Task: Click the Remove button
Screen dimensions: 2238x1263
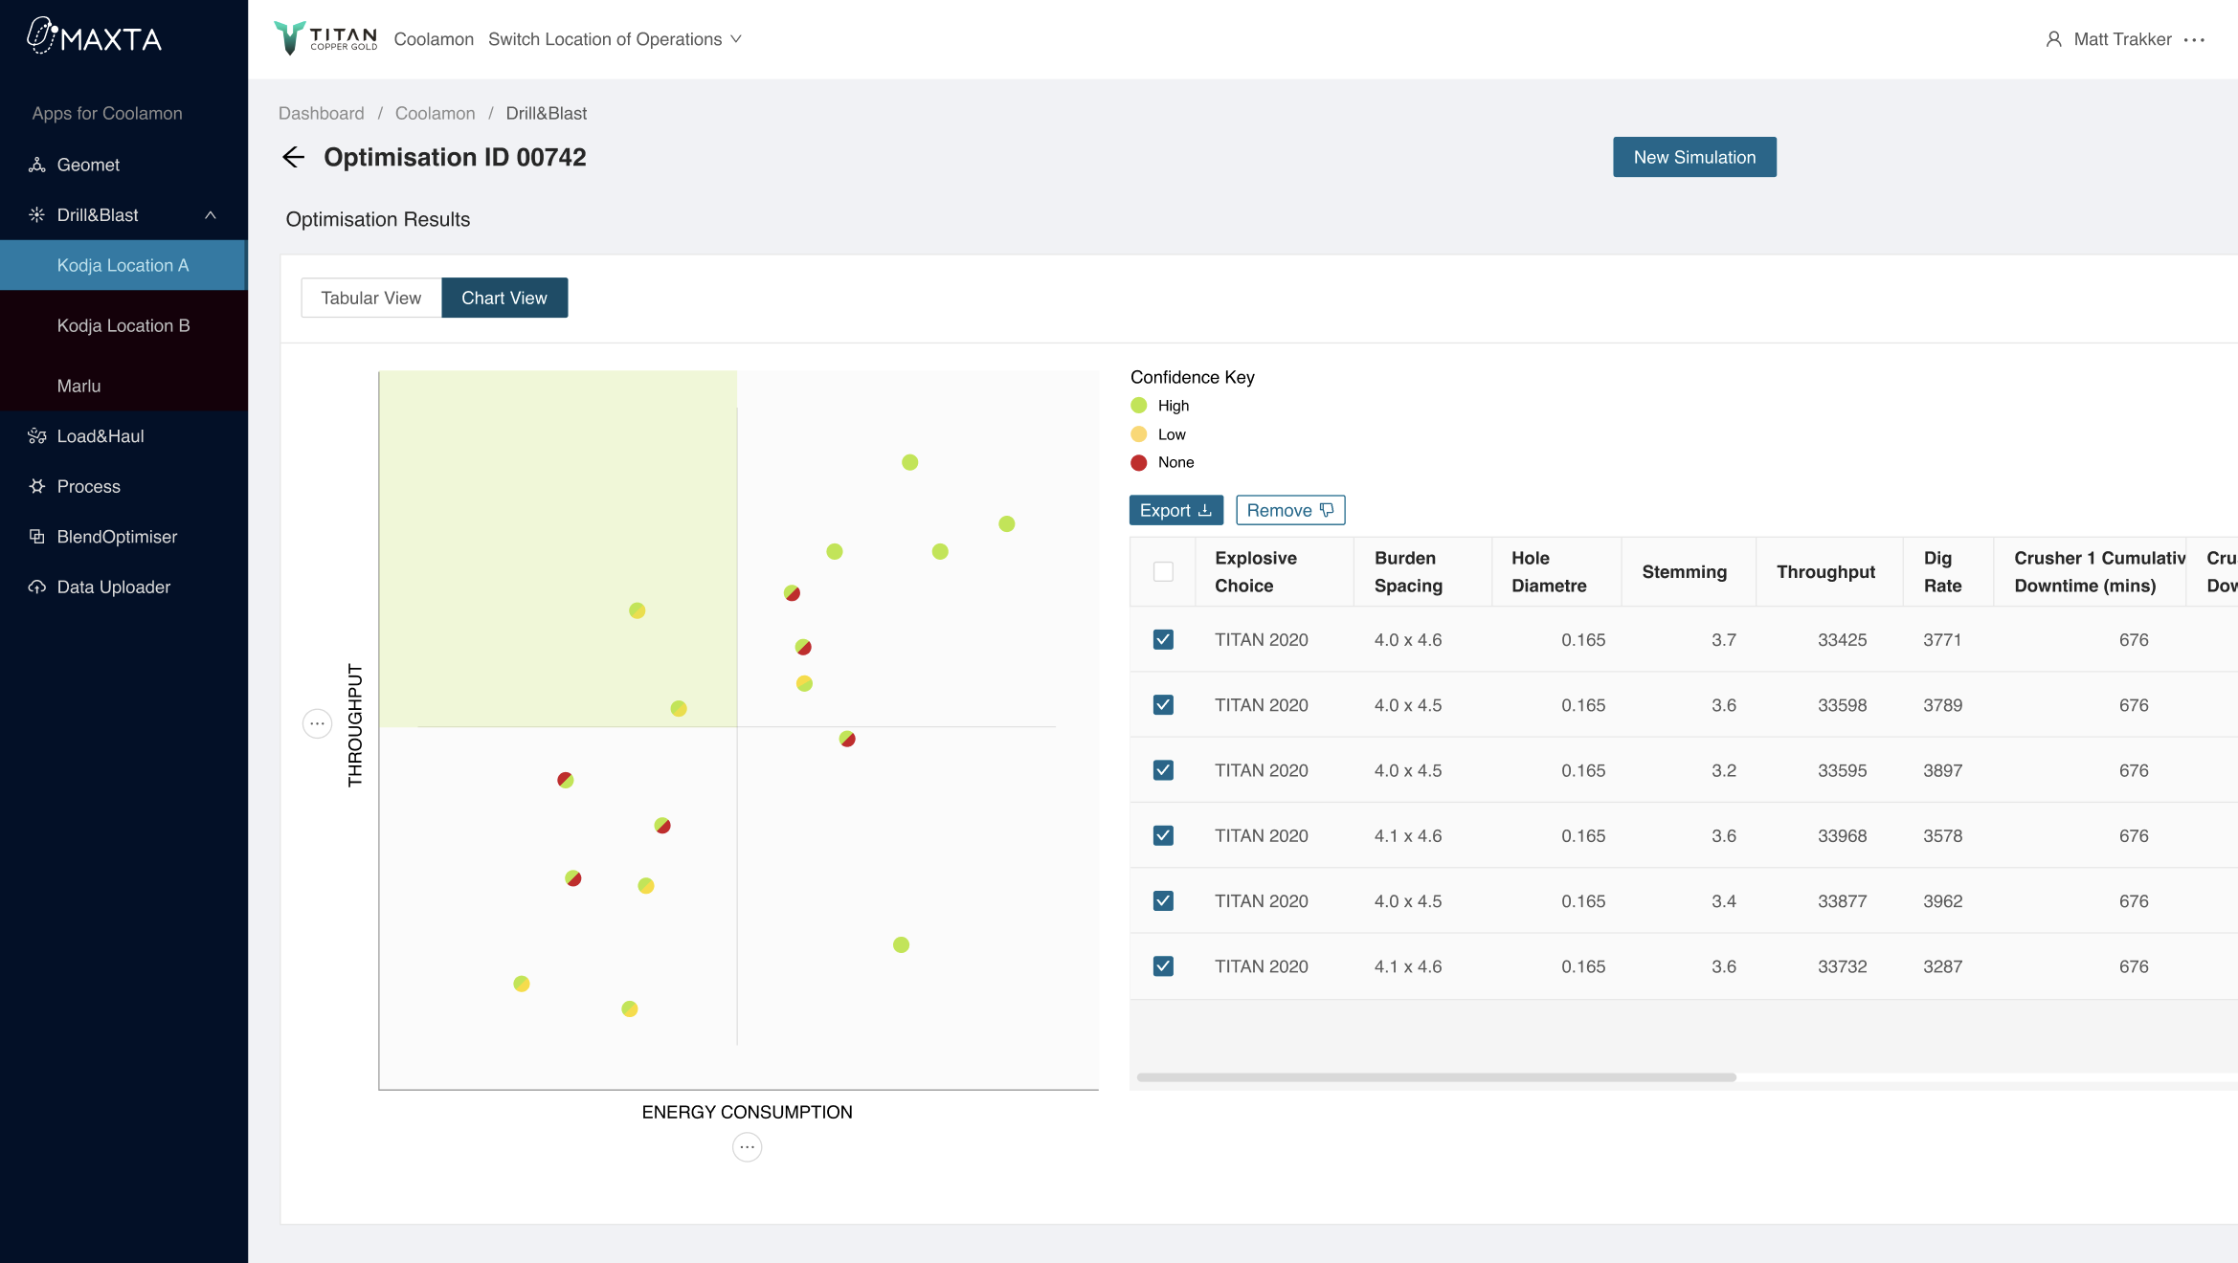Action: coord(1290,510)
